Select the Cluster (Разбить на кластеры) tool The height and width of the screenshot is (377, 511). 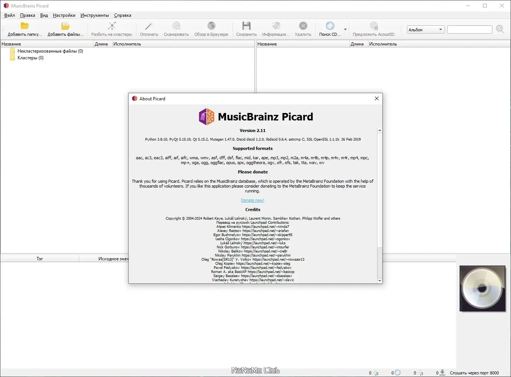click(112, 26)
